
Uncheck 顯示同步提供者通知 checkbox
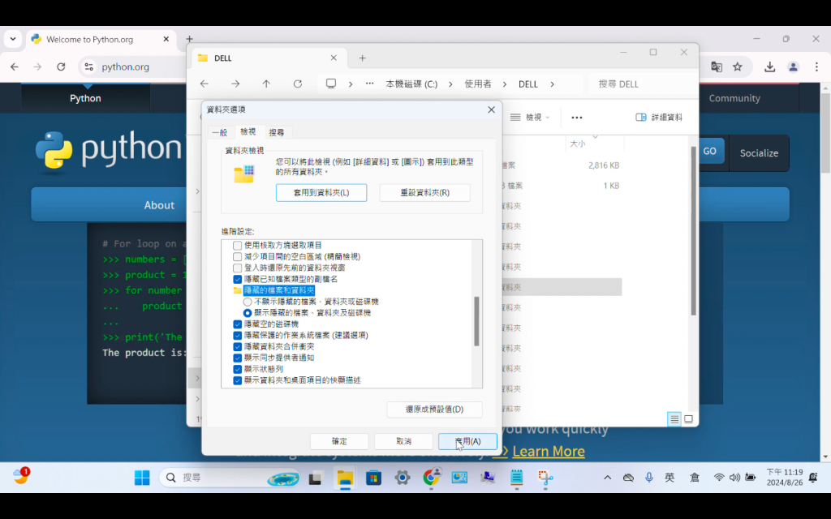coord(238,358)
